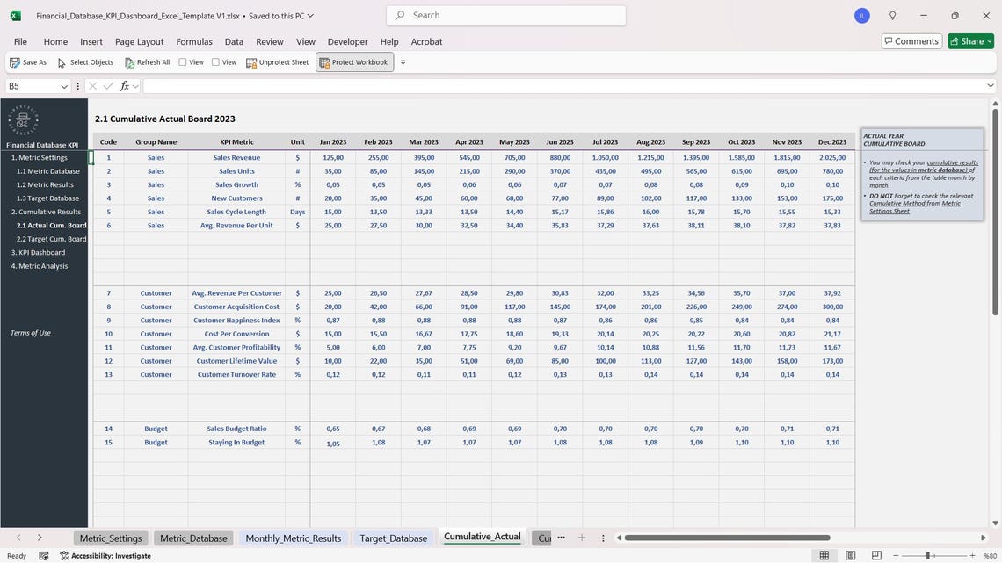Enable the second View checkbox
1002x563 pixels.
214,61
